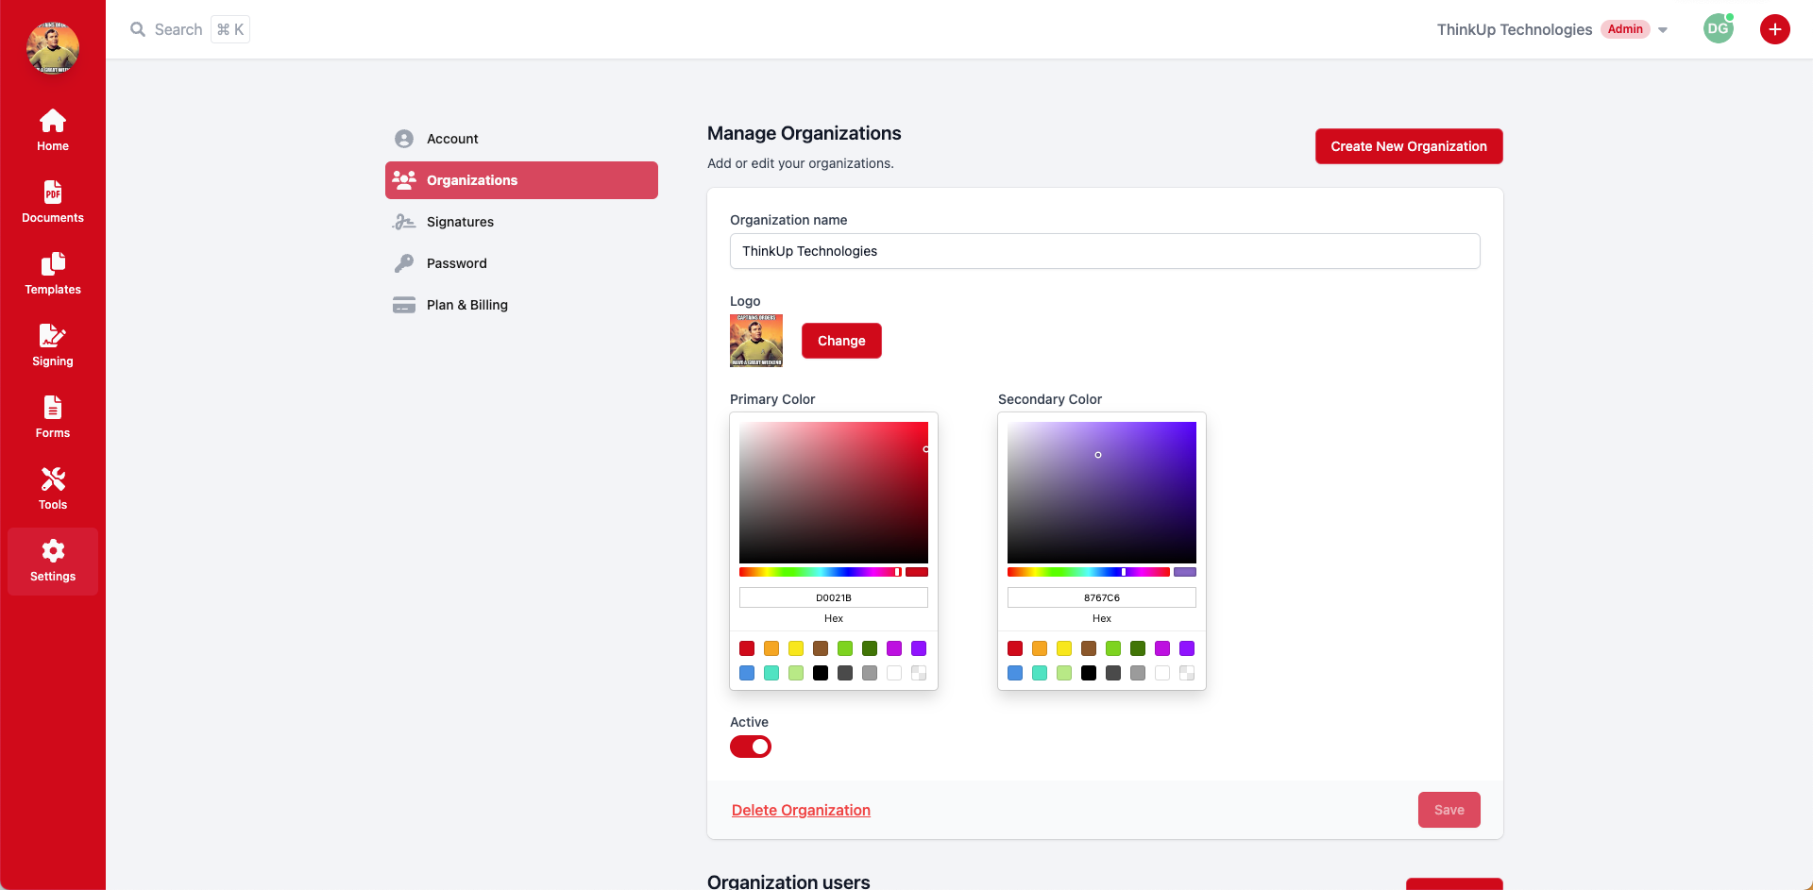The width and height of the screenshot is (1813, 890).
Task: Click the Delete Organization link
Action: [x=801, y=810]
